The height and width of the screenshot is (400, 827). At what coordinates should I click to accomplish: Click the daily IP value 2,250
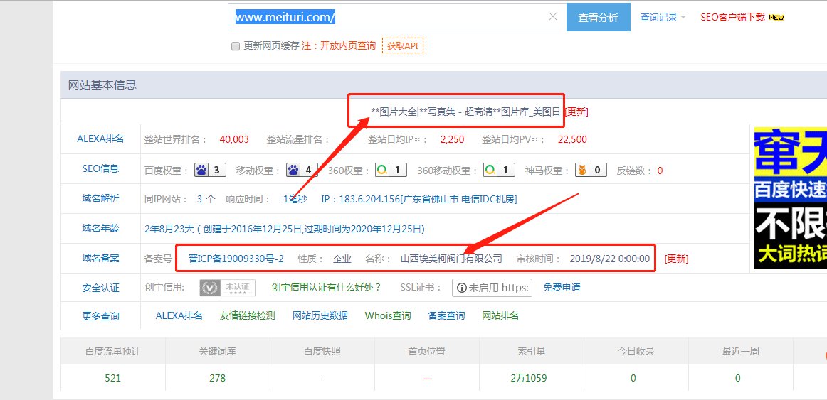[x=452, y=139]
